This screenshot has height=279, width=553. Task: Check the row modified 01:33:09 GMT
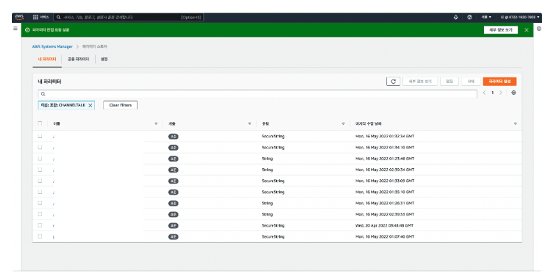coord(40,181)
